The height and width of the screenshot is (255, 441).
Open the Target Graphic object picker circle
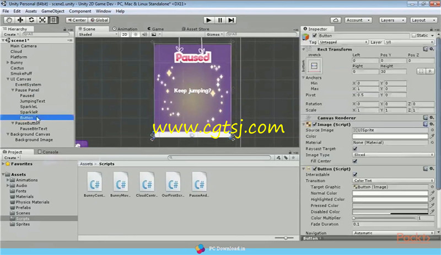pos(432,187)
